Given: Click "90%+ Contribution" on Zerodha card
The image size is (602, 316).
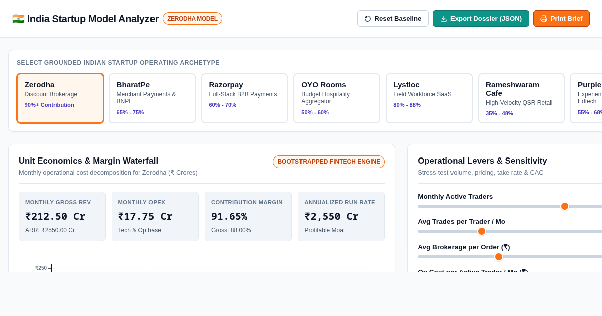Looking at the screenshot, I should point(49,105).
